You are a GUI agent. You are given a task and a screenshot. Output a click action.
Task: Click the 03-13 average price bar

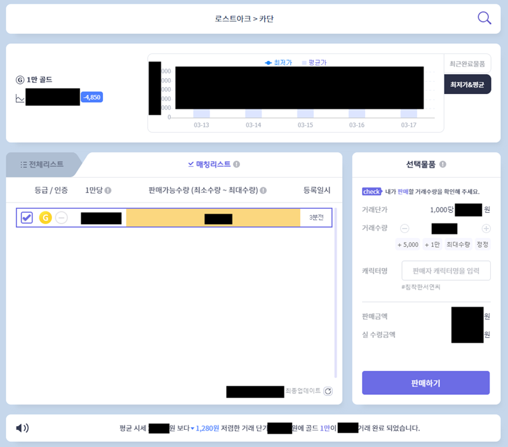point(201,114)
